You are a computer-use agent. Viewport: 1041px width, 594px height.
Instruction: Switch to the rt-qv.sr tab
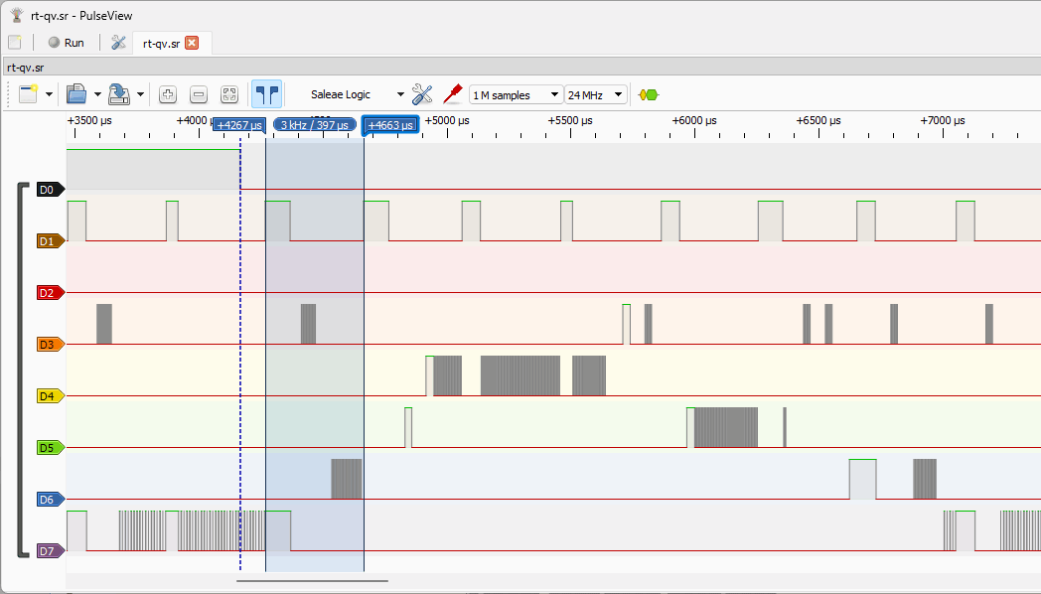[x=161, y=43]
